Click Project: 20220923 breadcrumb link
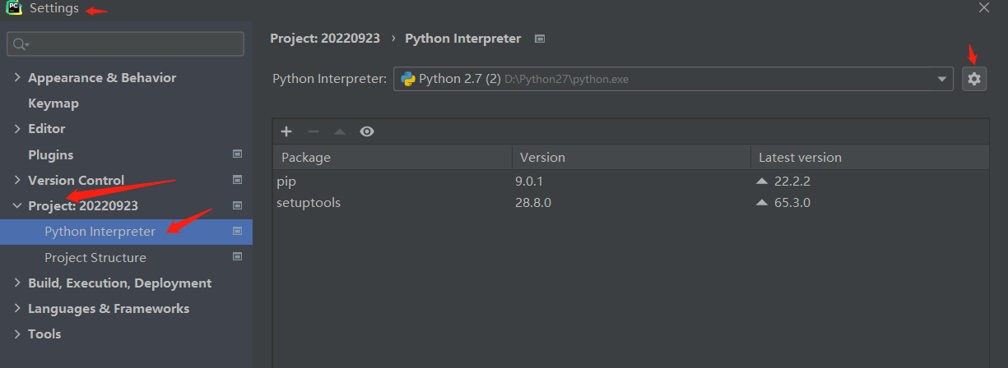1008x368 pixels. tap(325, 38)
